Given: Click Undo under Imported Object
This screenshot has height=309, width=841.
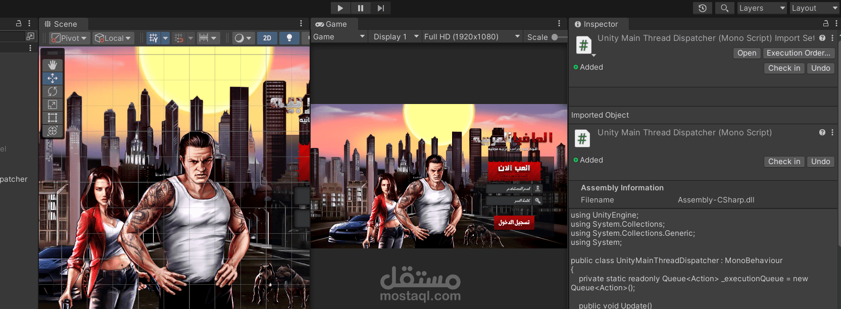Looking at the screenshot, I should pyautogui.click(x=820, y=162).
